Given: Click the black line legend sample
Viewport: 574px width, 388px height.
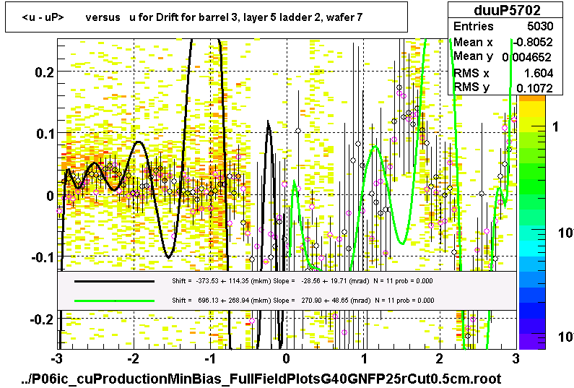Looking at the screenshot, I should coord(114,281).
